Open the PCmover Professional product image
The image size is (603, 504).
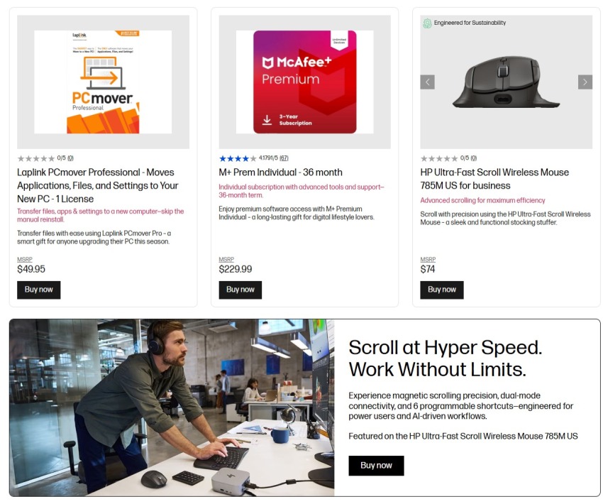[x=103, y=82]
